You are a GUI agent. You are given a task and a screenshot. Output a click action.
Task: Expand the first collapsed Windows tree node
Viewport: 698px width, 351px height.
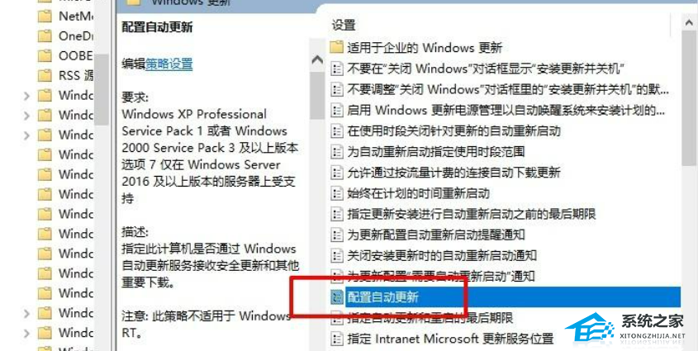(26, 95)
